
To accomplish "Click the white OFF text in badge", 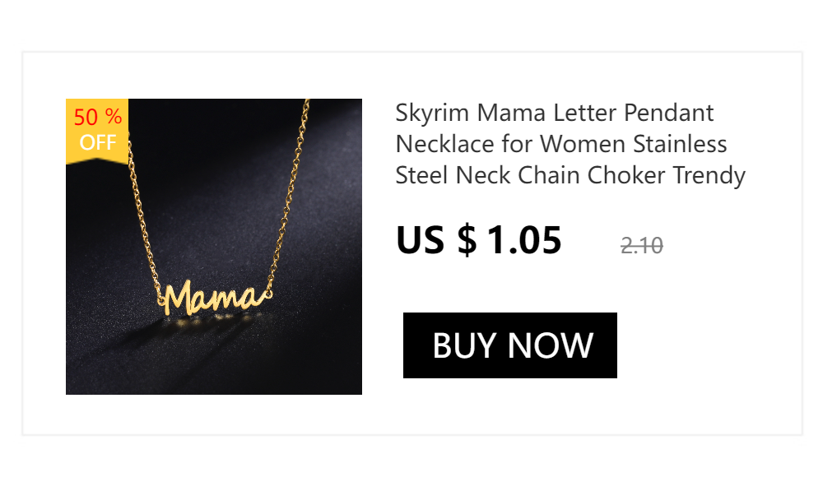I will (x=98, y=142).
